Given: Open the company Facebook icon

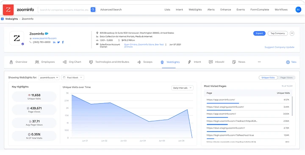Looking at the screenshot, I should click(63, 42).
